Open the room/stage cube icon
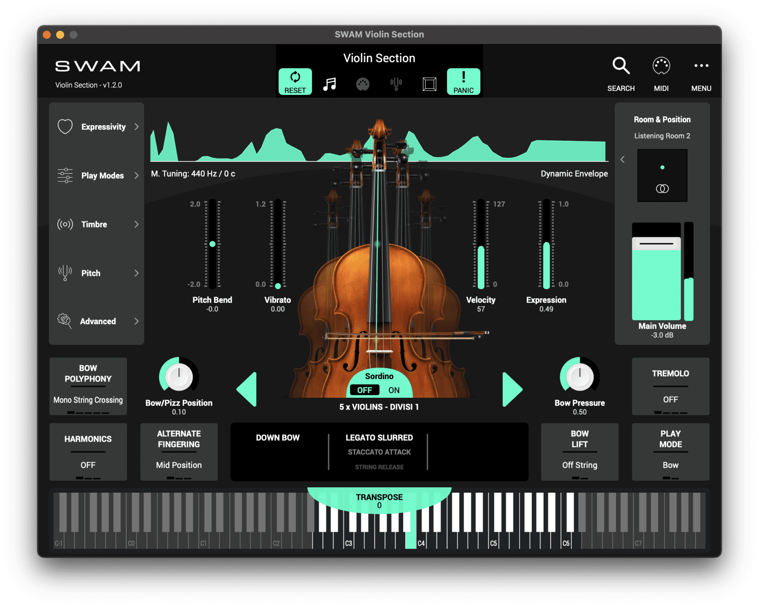This screenshot has width=759, height=607. tap(429, 83)
